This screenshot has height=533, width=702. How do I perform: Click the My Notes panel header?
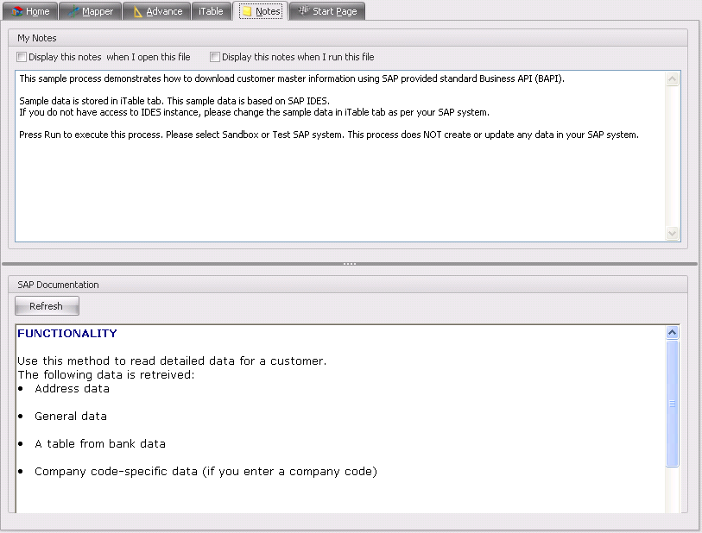pyautogui.click(x=348, y=38)
